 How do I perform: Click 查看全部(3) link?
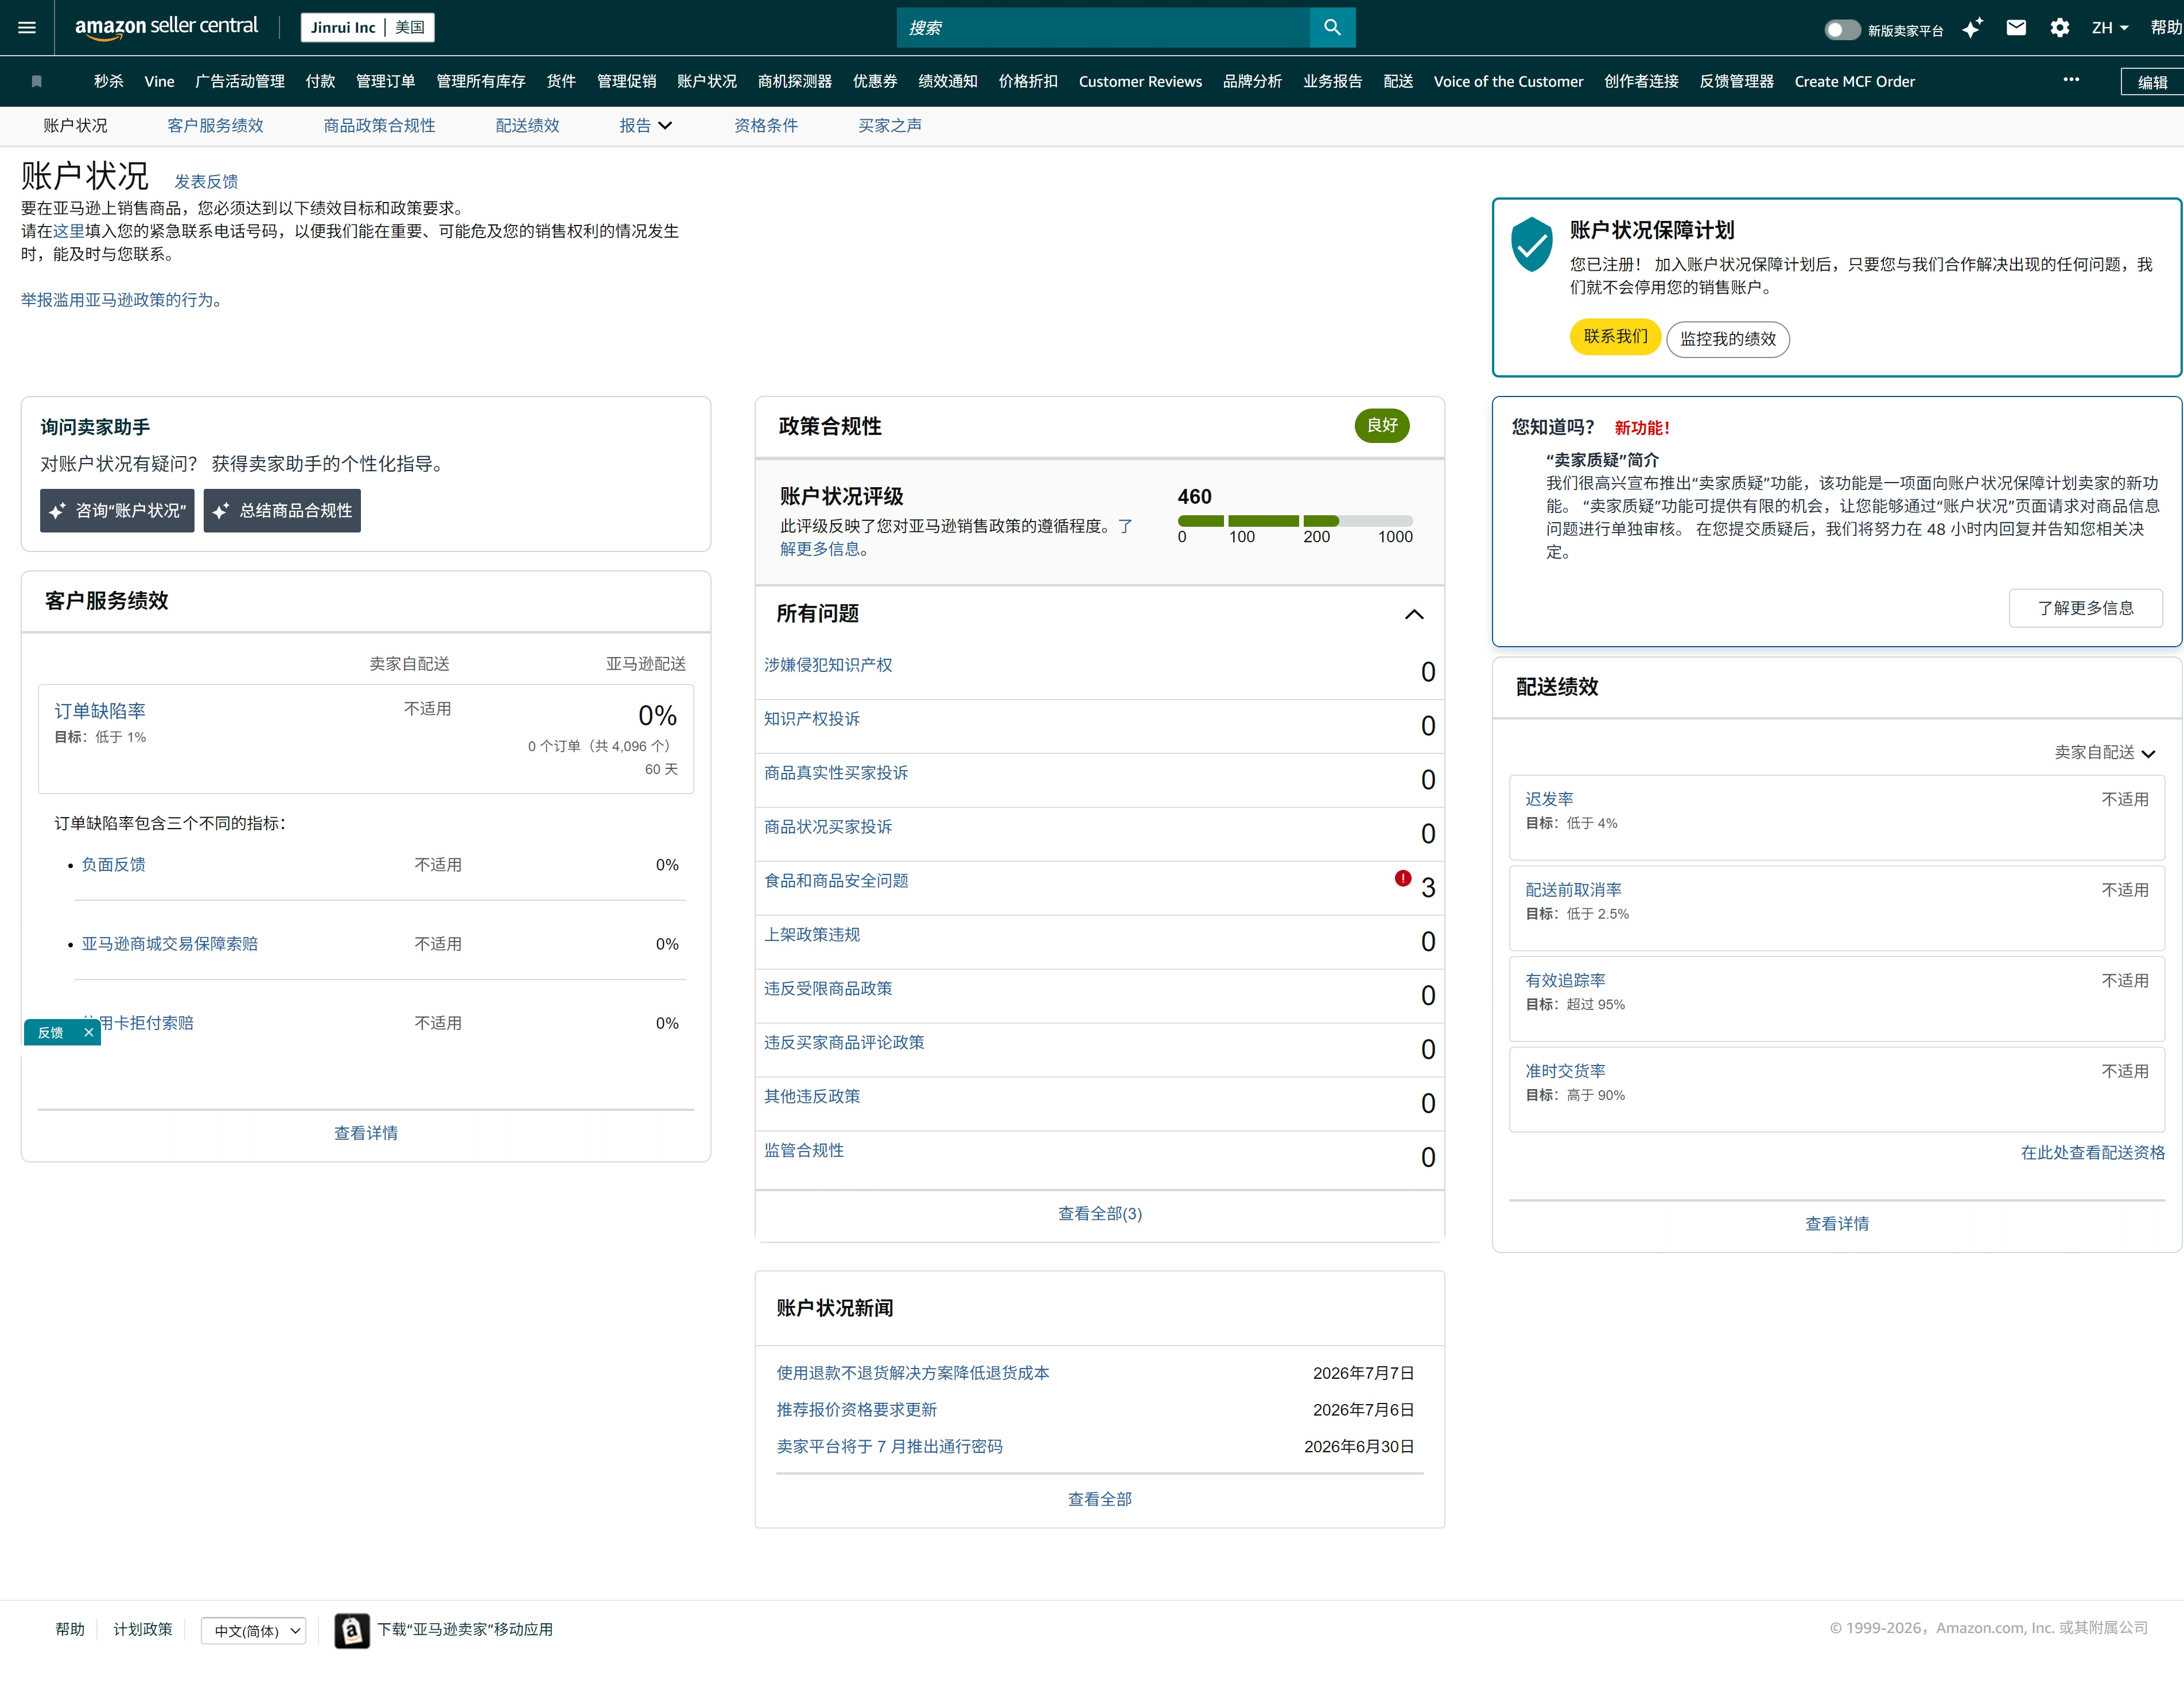[1100, 1214]
